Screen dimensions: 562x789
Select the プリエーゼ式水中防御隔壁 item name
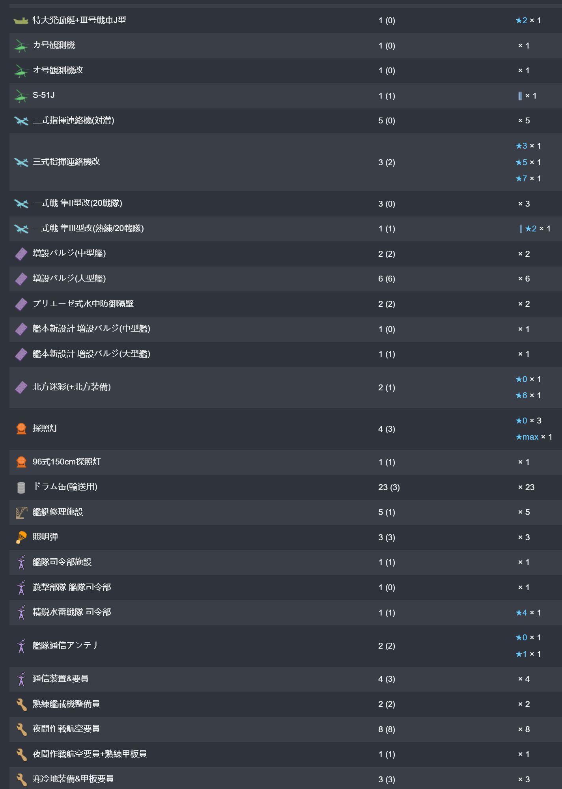point(83,304)
